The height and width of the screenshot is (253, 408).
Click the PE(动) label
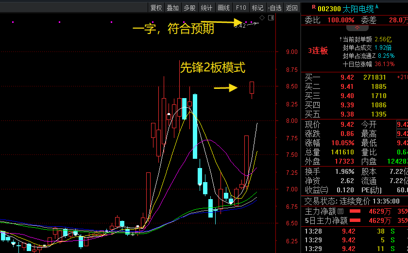(371, 190)
